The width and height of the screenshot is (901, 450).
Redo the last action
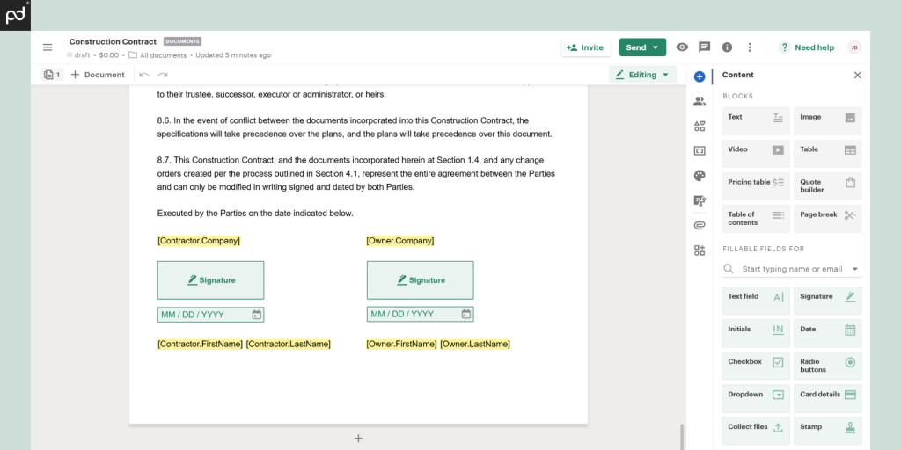163,75
